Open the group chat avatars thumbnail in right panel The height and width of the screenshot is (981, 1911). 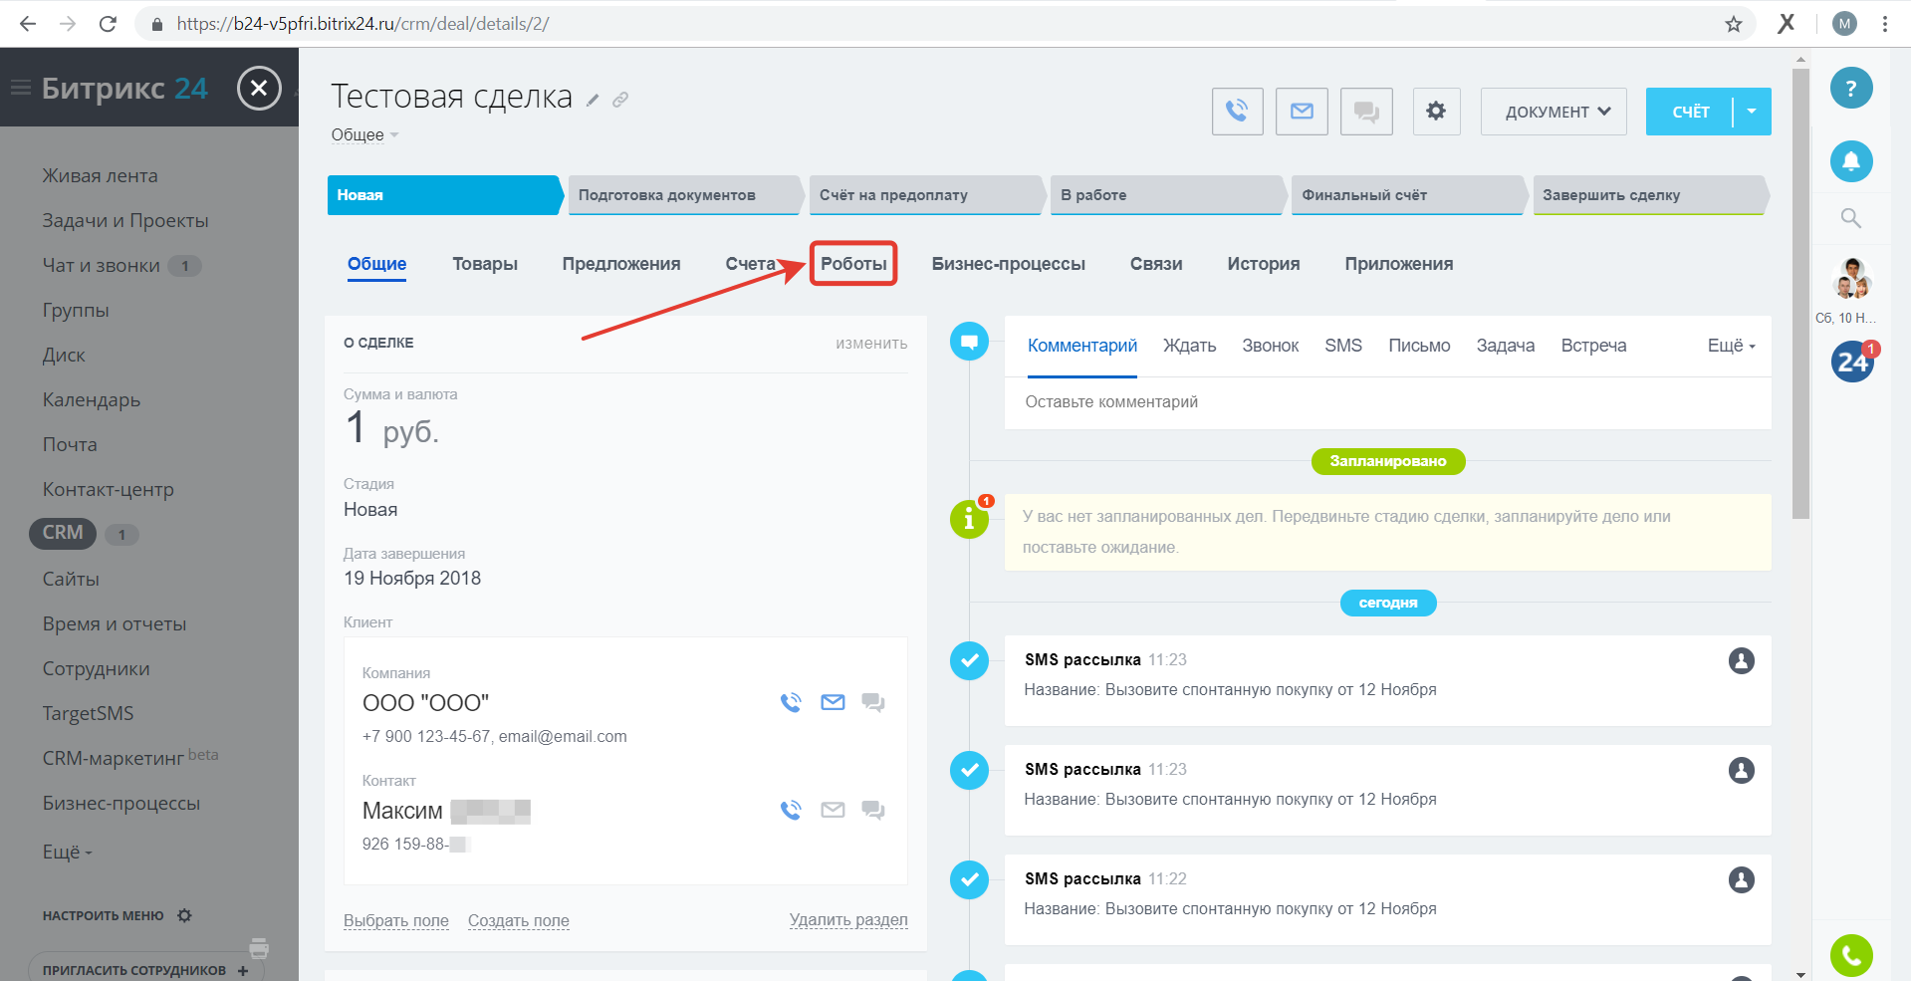tap(1851, 278)
